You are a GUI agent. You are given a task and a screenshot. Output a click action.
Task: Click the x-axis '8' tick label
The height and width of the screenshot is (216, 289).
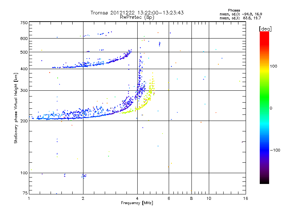191,198
